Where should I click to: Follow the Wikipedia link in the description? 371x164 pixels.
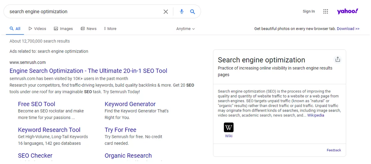tap(316, 115)
